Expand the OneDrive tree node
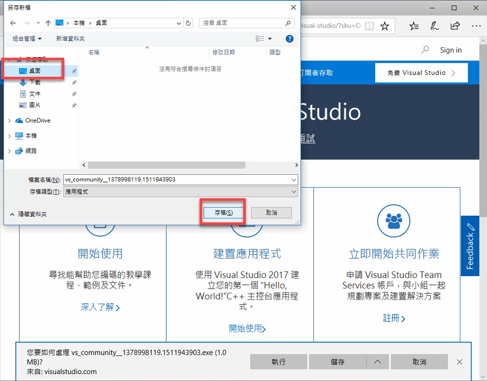This screenshot has height=381, width=487. click(x=10, y=120)
